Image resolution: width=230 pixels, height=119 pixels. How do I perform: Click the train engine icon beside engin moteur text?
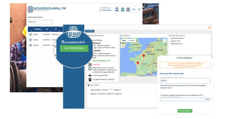tap(90, 80)
